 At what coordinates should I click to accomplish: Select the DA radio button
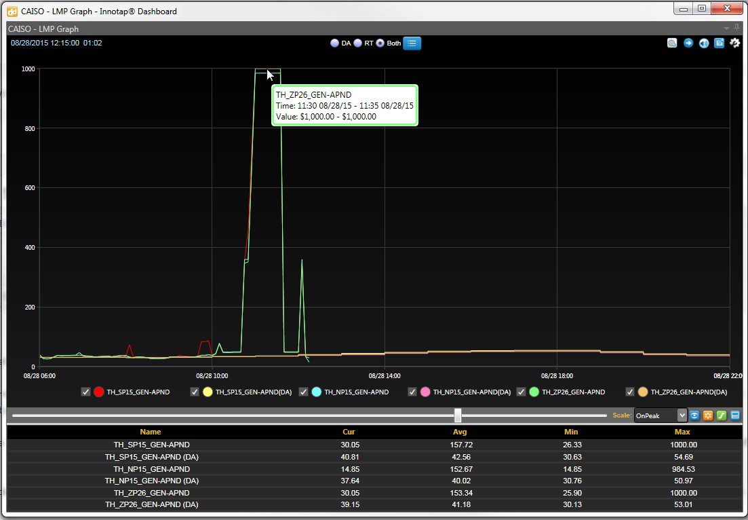click(x=334, y=43)
